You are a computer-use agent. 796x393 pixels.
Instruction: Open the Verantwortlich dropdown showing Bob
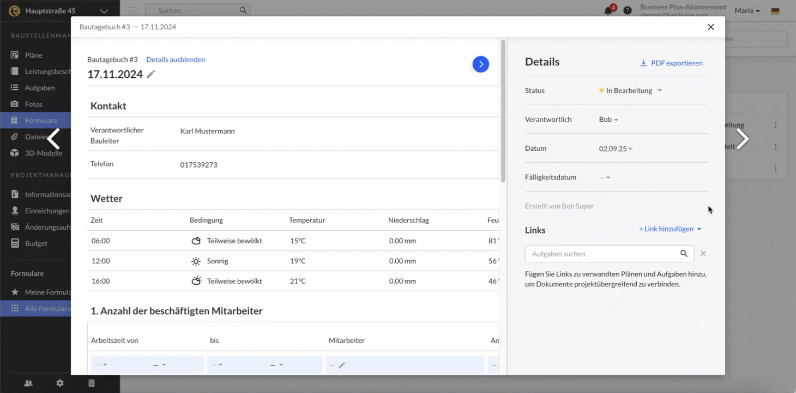tap(608, 120)
